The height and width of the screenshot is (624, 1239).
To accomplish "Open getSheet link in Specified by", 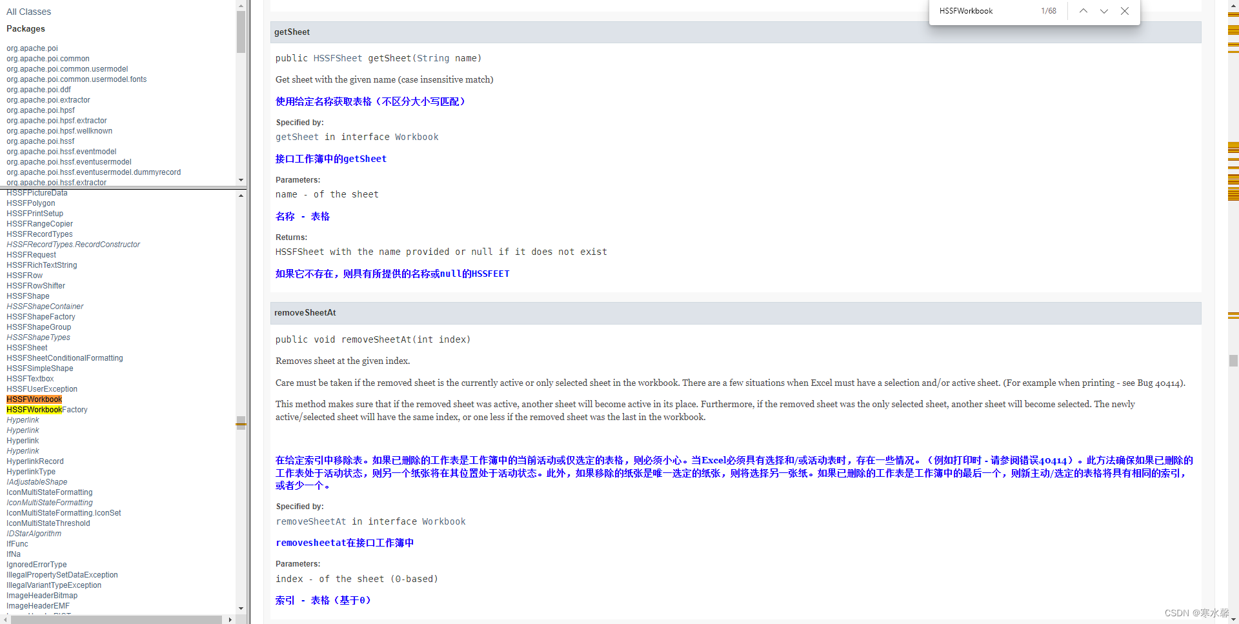I will point(297,137).
